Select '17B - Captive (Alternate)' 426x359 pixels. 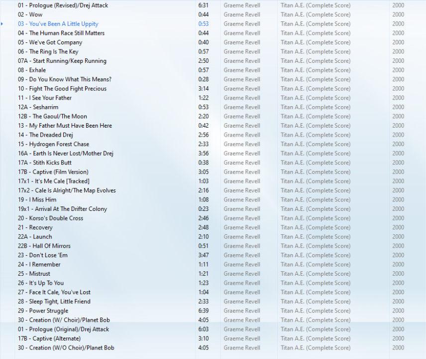49,339
